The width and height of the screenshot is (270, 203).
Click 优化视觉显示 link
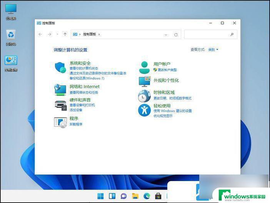pyautogui.click(x=163, y=116)
